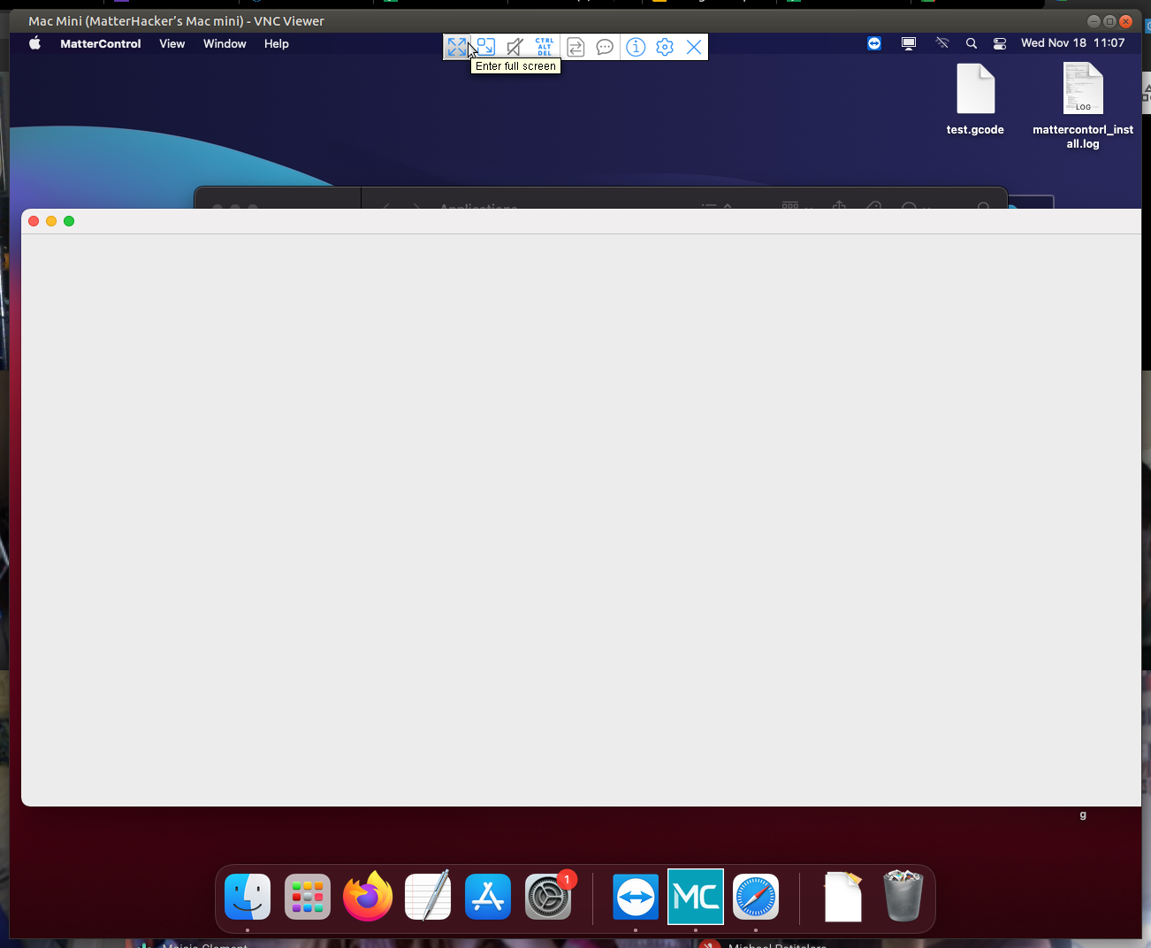Send Ctrl+Alt+Del to the remote Mac

click(x=544, y=47)
